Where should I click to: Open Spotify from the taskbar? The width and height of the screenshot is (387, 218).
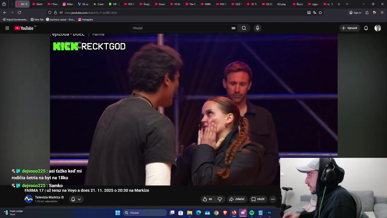coord(252,213)
